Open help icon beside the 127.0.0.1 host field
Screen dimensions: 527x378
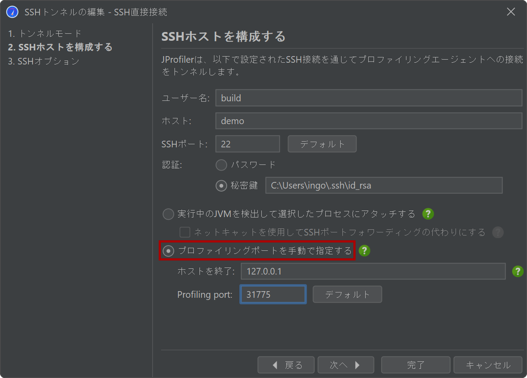(518, 271)
